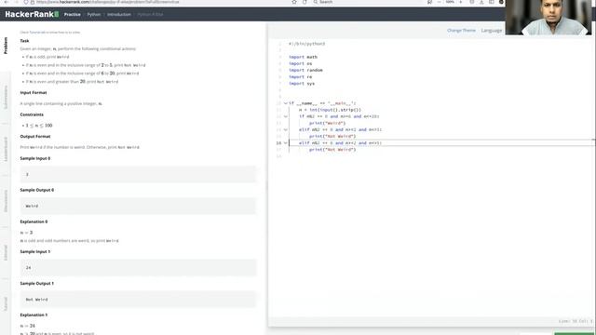This screenshot has width=596, height=335.
Task: Click the 'import os' code line
Action: 300,64
